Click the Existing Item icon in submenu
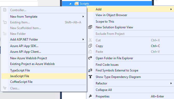Viewport: 174px width, 99px height. click(x=5, y=22)
